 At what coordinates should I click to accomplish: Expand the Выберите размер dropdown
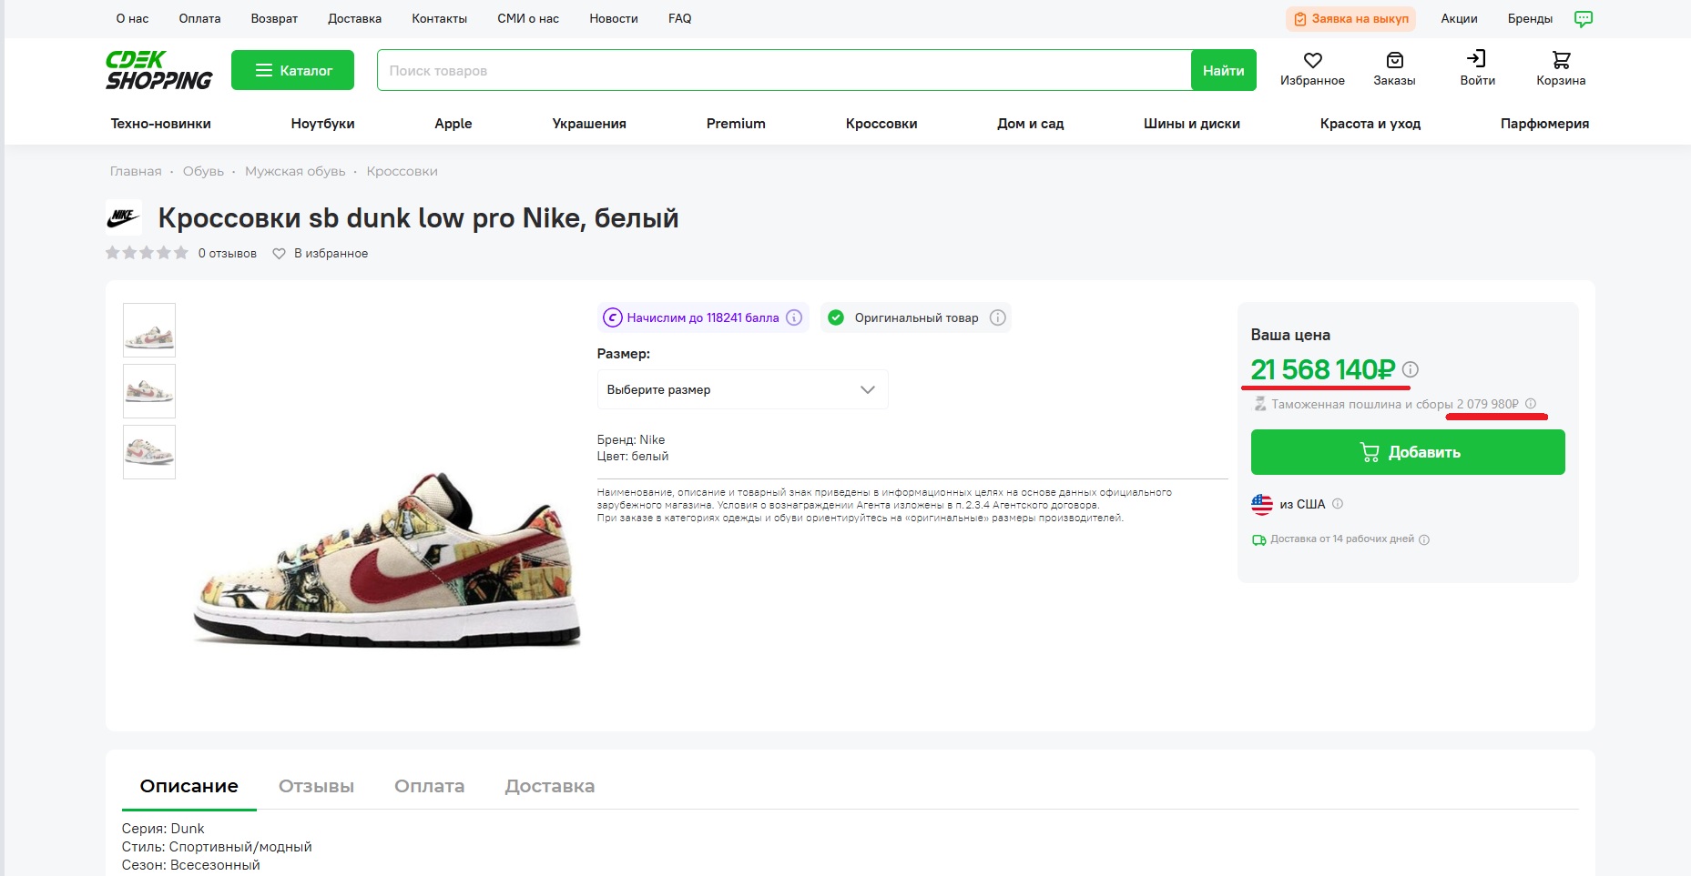pos(742,389)
